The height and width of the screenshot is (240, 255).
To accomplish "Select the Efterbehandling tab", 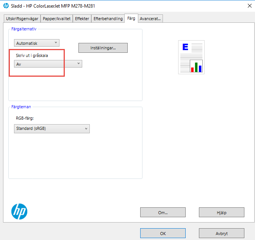I will (108, 19).
